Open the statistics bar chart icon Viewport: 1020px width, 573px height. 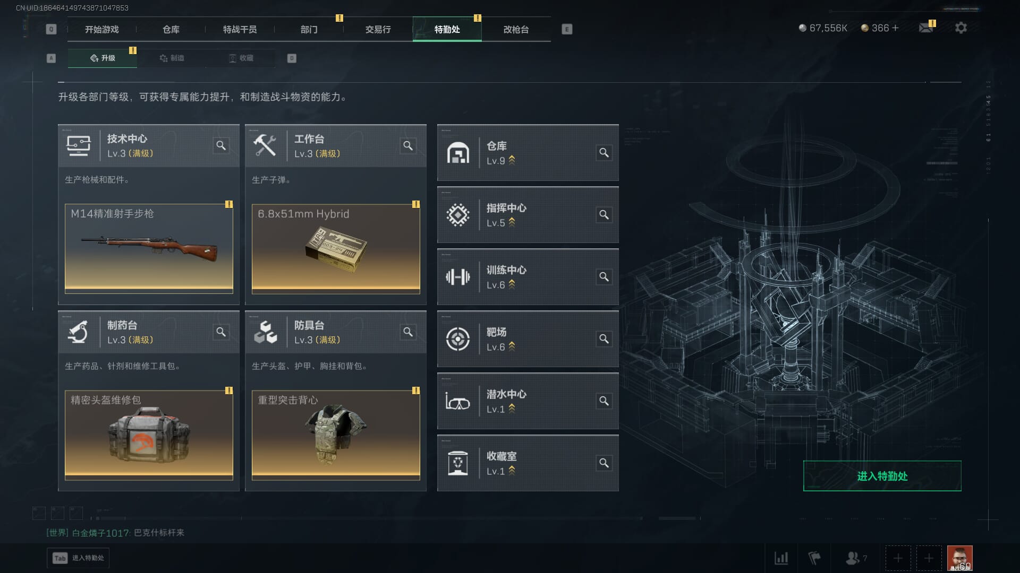(x=781, y=558)
